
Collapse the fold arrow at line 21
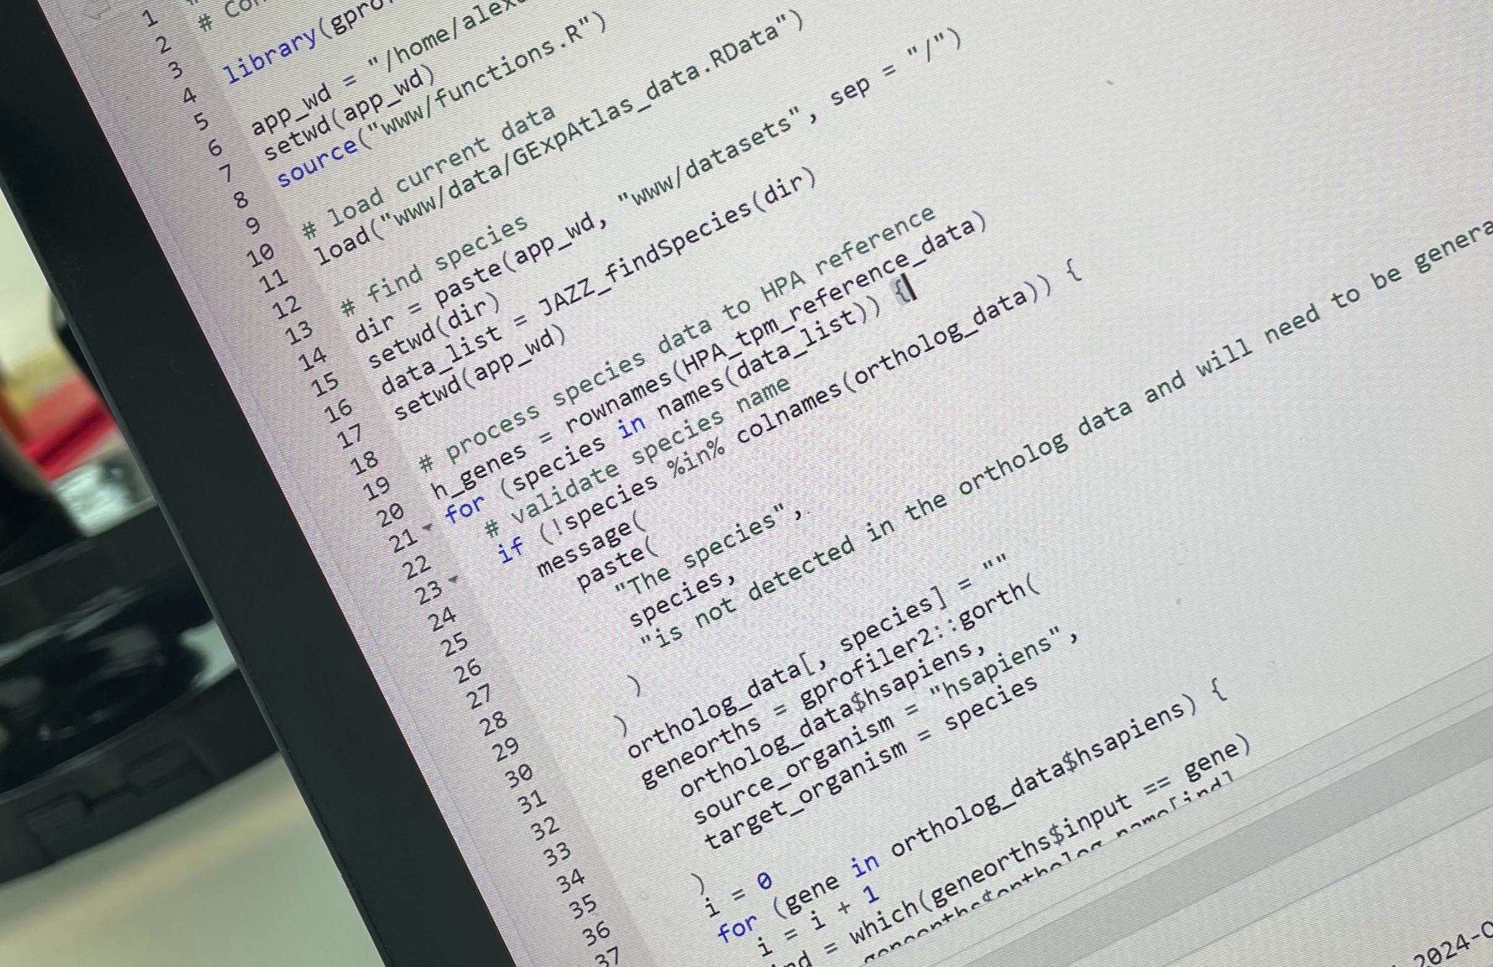(428, 527)
